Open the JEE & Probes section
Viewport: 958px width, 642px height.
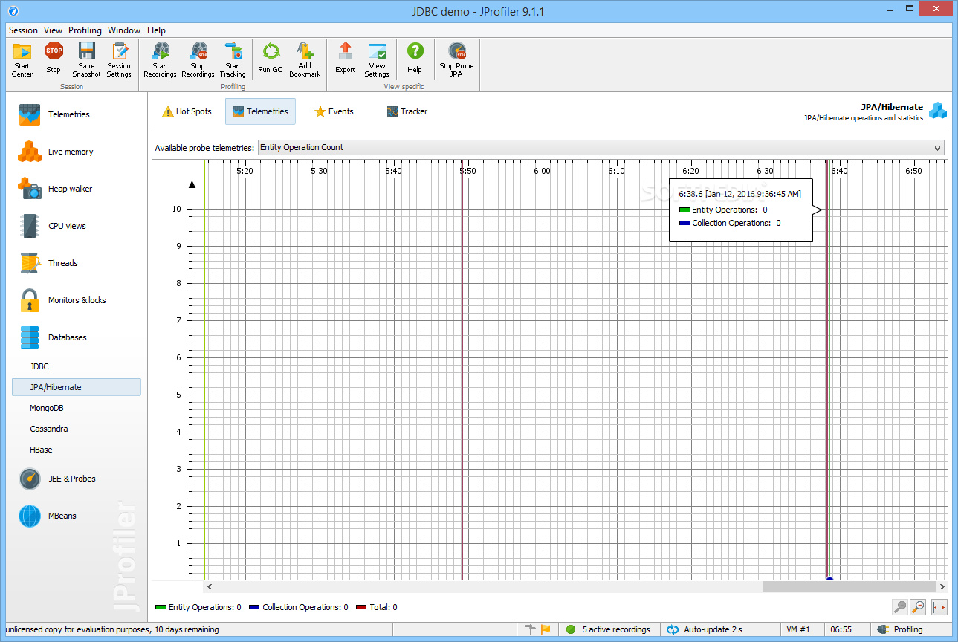pos(73,479)
